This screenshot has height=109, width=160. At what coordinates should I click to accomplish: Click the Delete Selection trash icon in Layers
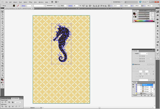[x=151, y=95]
